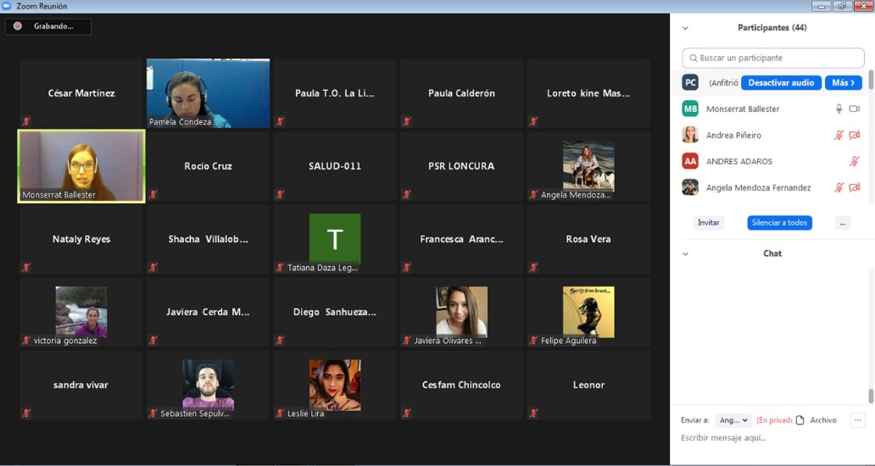
Task: Click the participants list vertical scrollbar
Action: pyautogui.click(x=870, y=85)
